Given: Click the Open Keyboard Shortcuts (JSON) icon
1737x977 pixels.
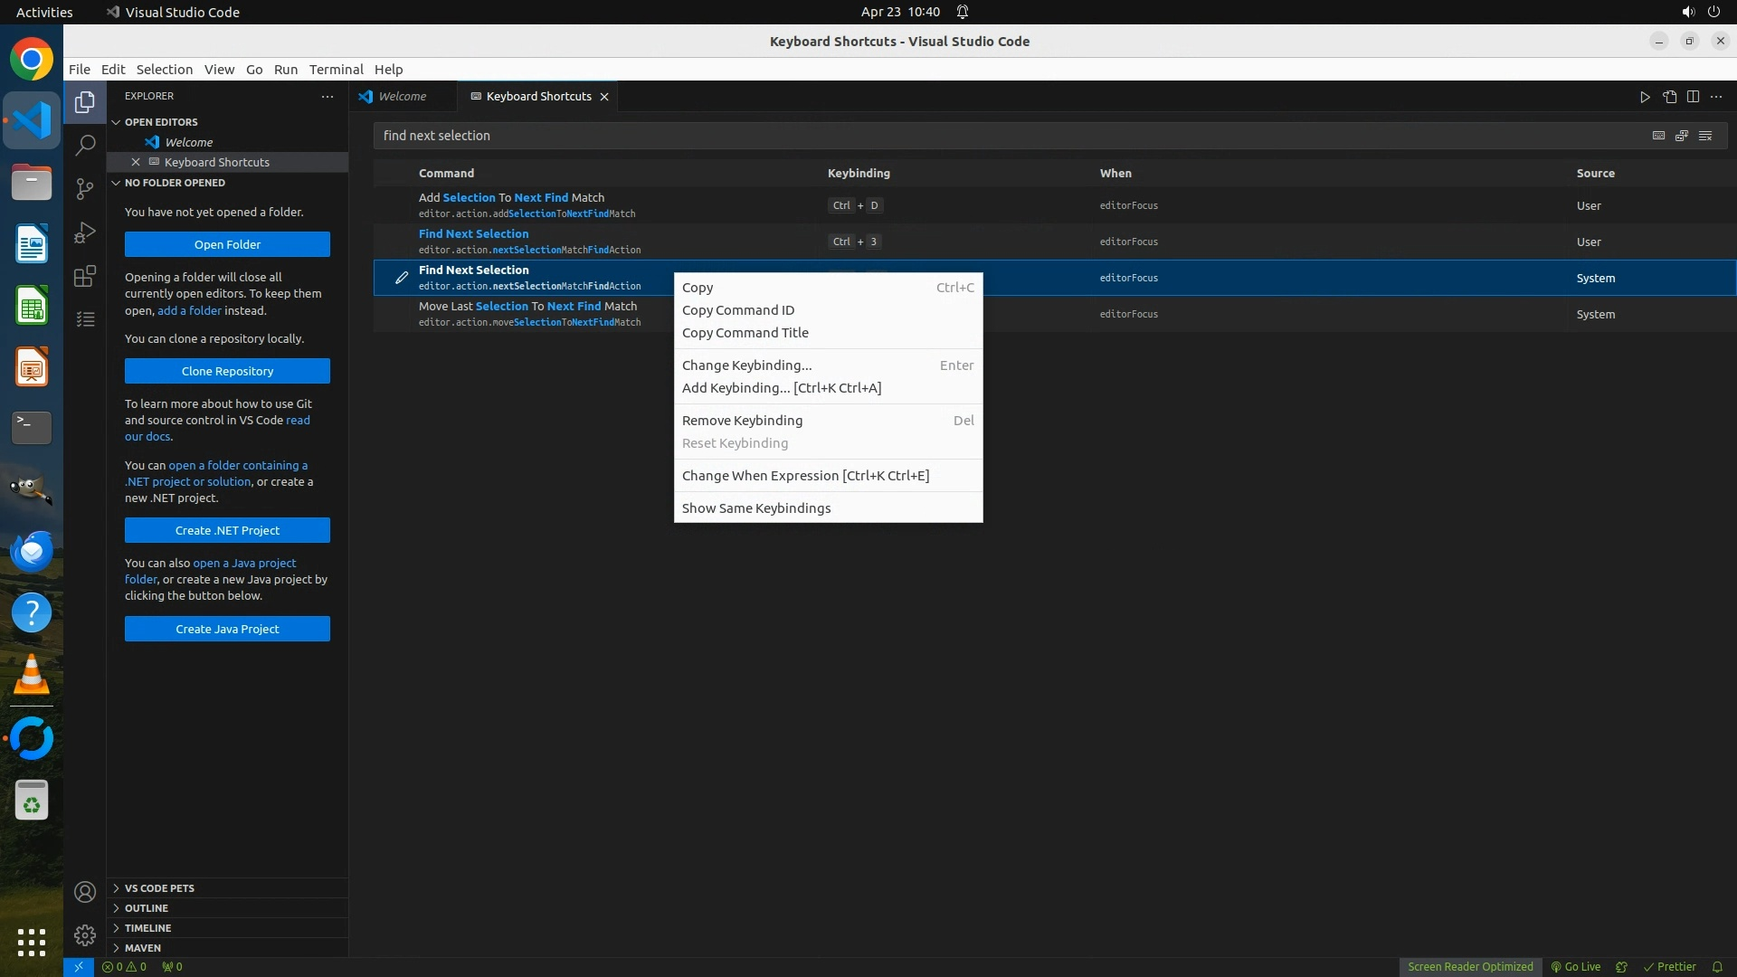Looking at the screenshot, I should coord(1669,97).
